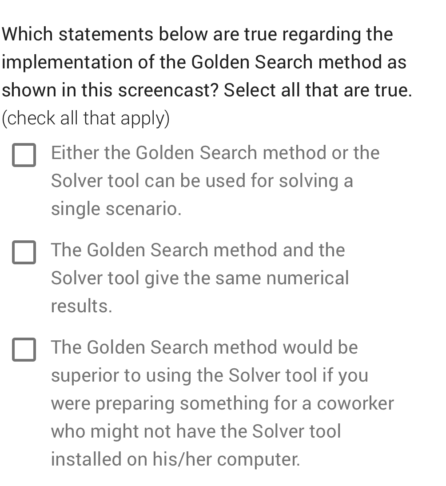
Task: Click the word 'screencast' in the question
Action: pyautogui.click(x=158, y=90)
